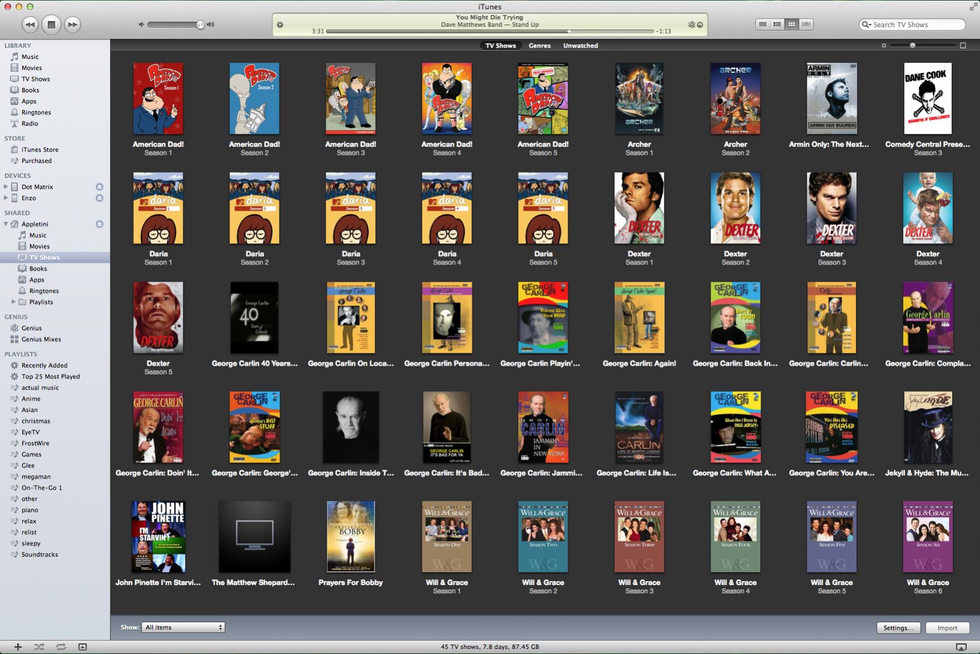Select the grid view button
This screenshot has height=654, width=980.
pyautogui.click(x=791, y=24)
